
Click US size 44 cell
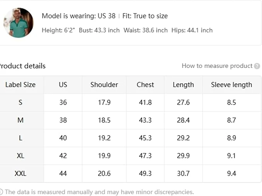click(x=63, y=174)
